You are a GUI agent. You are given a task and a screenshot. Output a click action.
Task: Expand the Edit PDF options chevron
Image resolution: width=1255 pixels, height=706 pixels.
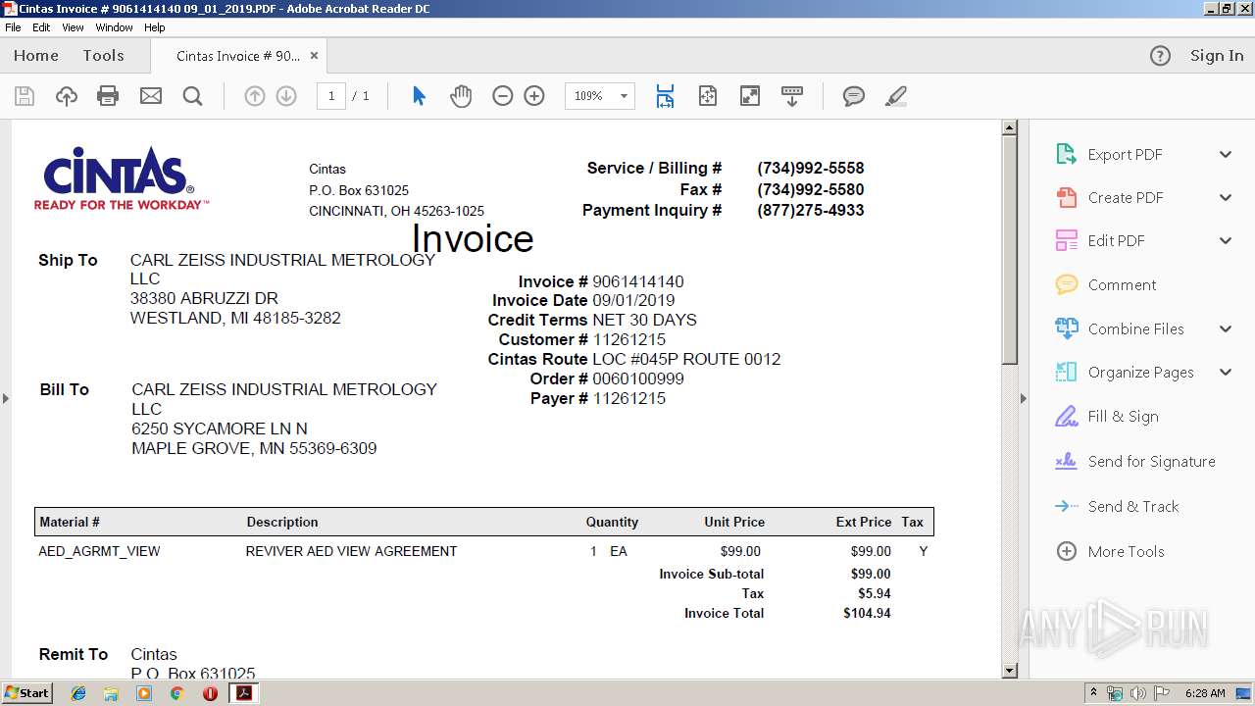(x=1226, y=241)
